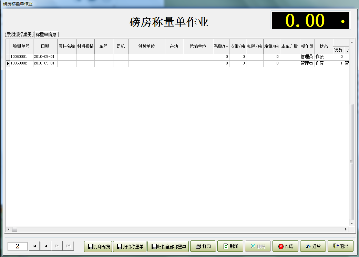359x257 pixels.
Task: Click the exit icon on 退出 button
Action: 335,246
